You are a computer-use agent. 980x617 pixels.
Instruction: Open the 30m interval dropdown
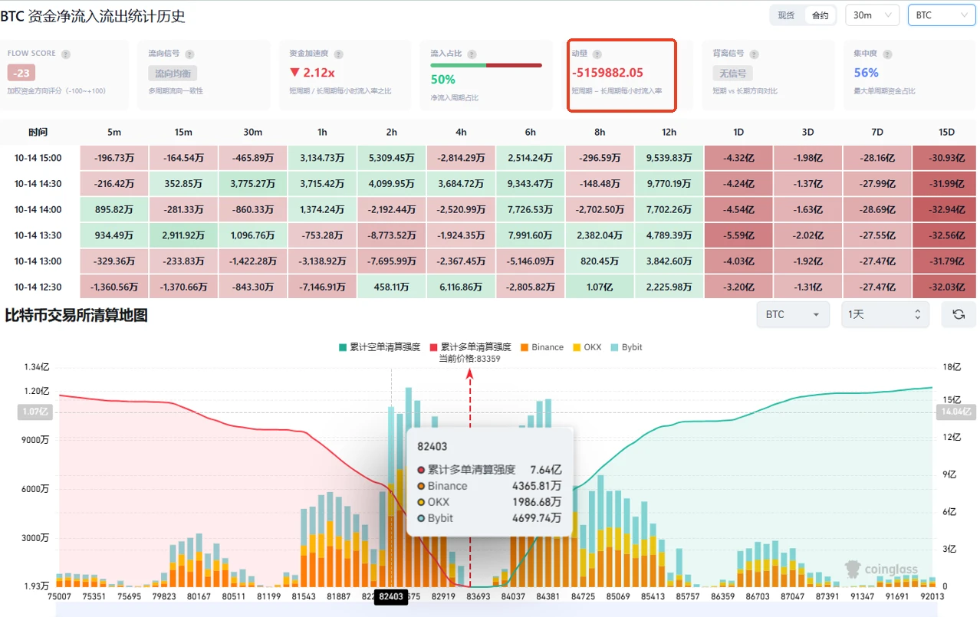pos(873,15)
